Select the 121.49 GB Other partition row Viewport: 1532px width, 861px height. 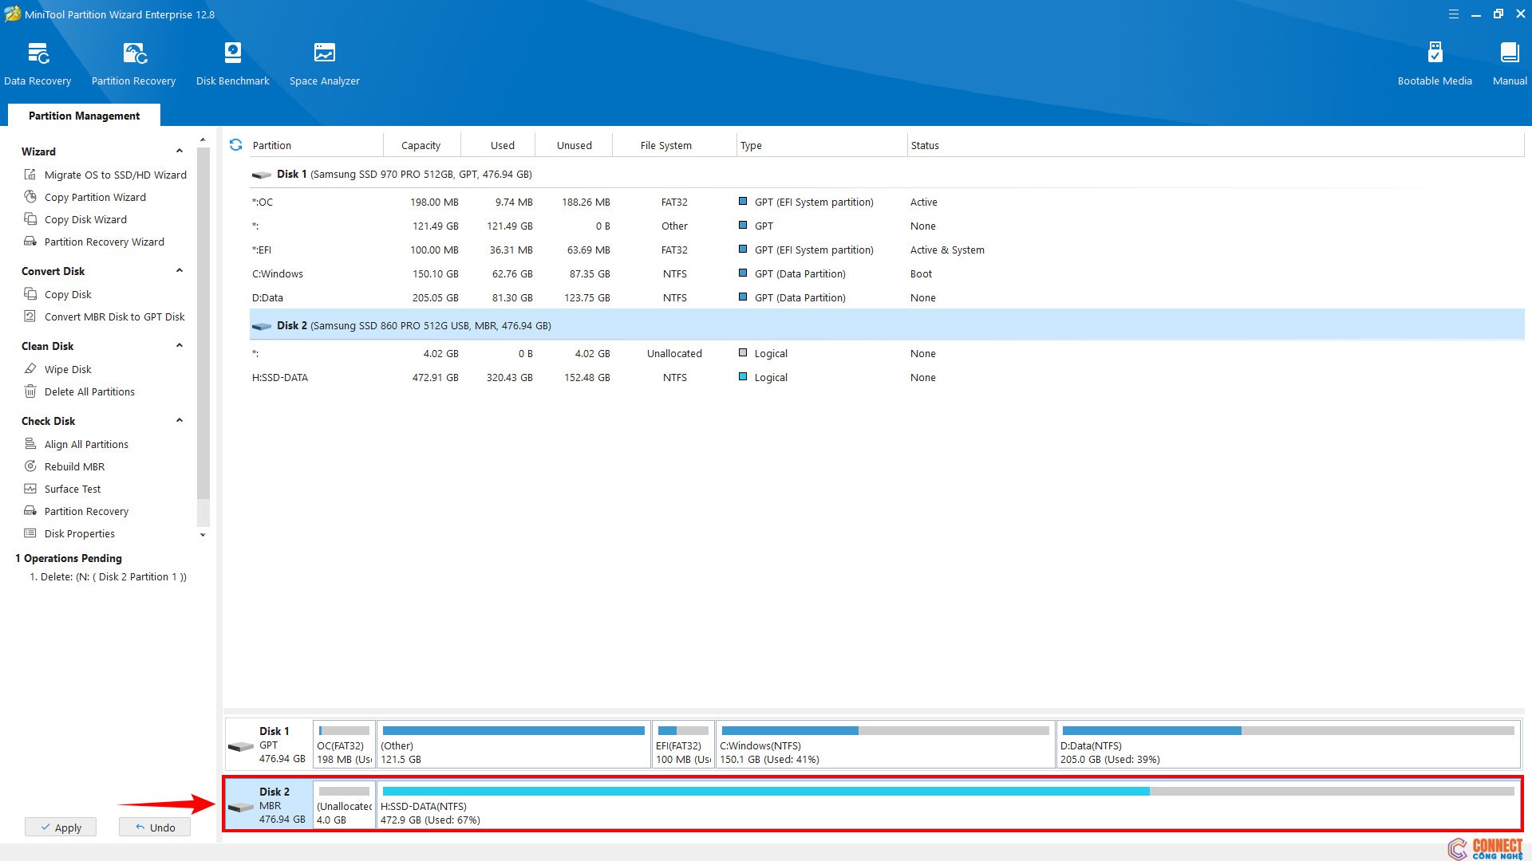tap(886, 226)
